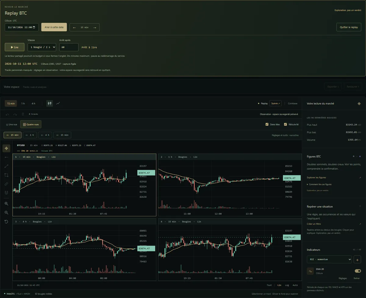Select the rectangle drawing tool
Screen dimensions: 366x298
6,175
